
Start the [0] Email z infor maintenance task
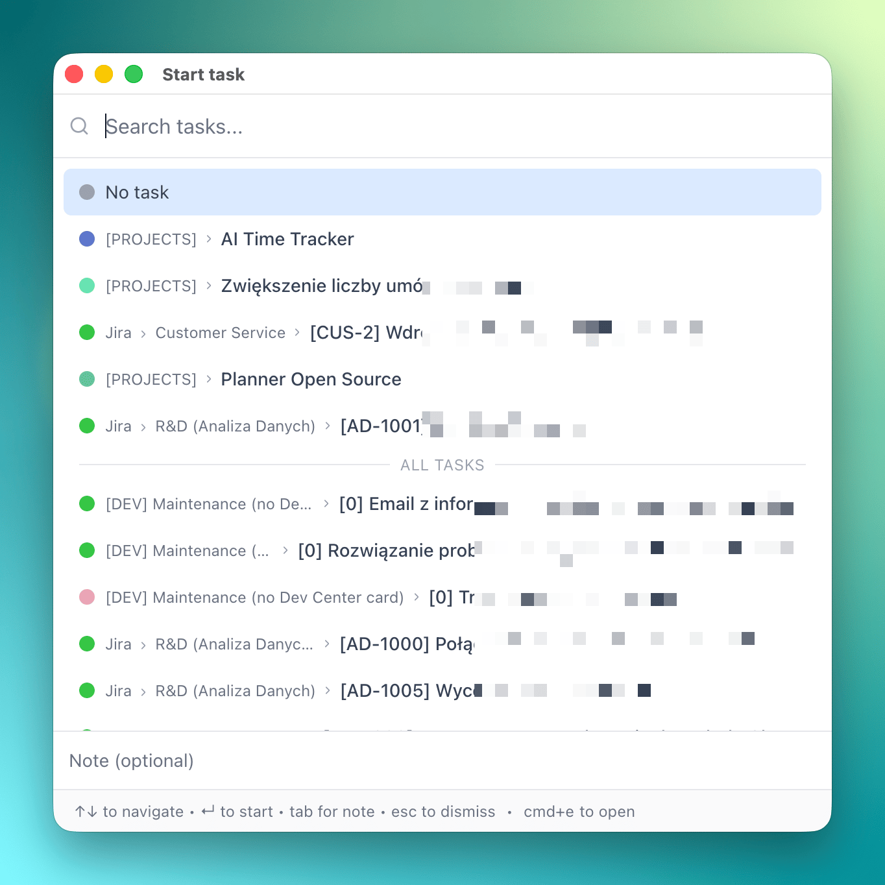pos(406,503)
